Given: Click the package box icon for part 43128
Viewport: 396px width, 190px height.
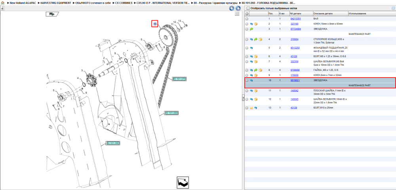Looking at the screenshot, I should 255,57.
